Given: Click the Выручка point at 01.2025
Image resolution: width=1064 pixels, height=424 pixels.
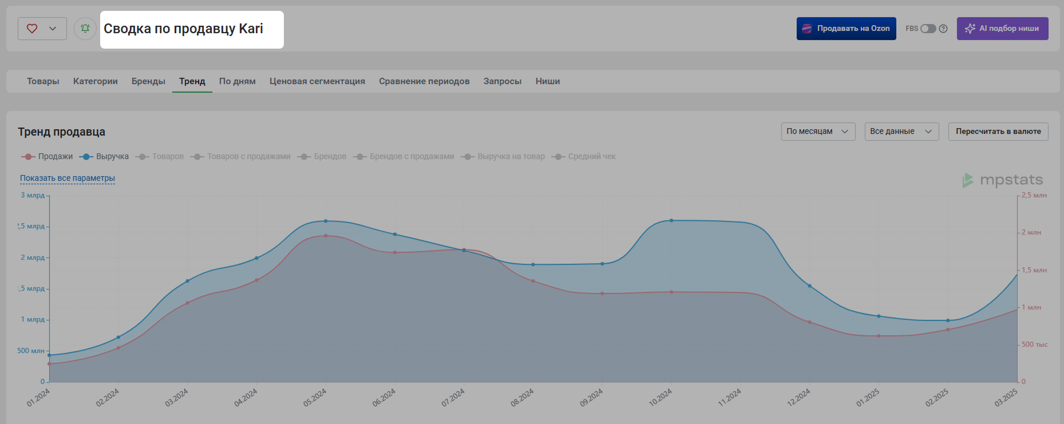Looking at the screenshot, I should coord(879,316).
